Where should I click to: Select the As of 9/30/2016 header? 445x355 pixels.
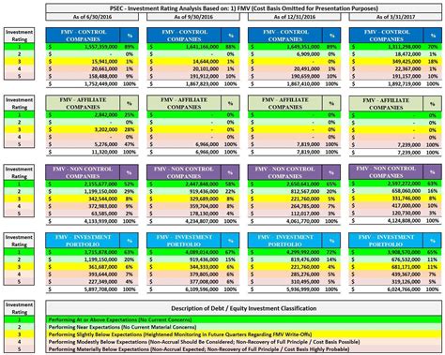coord(193,17)
